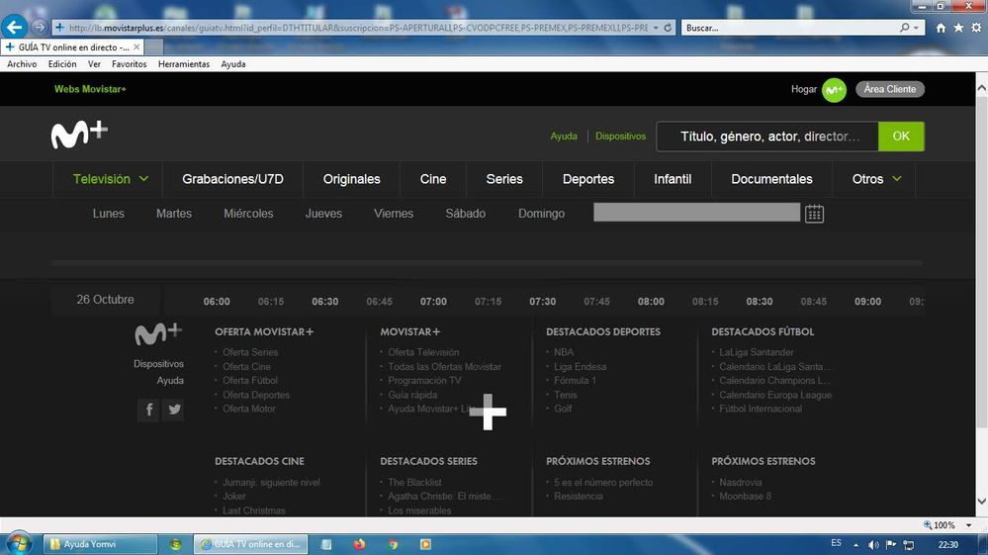Go back with browser back arrow
Viewport: 988px width, 555px height.
pos(15,27)
